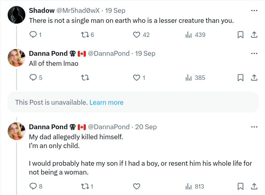This screenshot has height=195, width=265.
Task: Repost Shadow's post with 6 reposts
Action: pyautogui.click(x=85, y=35)
